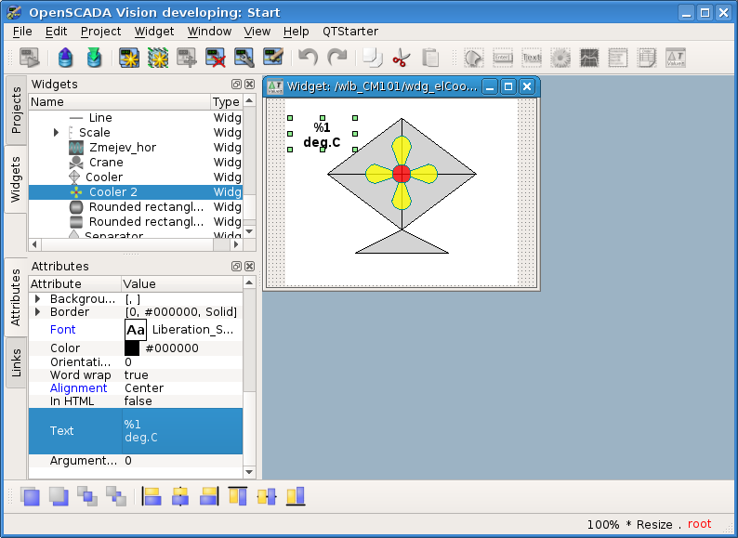Toggle the In HTML false value
738x538 pixels.
point(138,401)
